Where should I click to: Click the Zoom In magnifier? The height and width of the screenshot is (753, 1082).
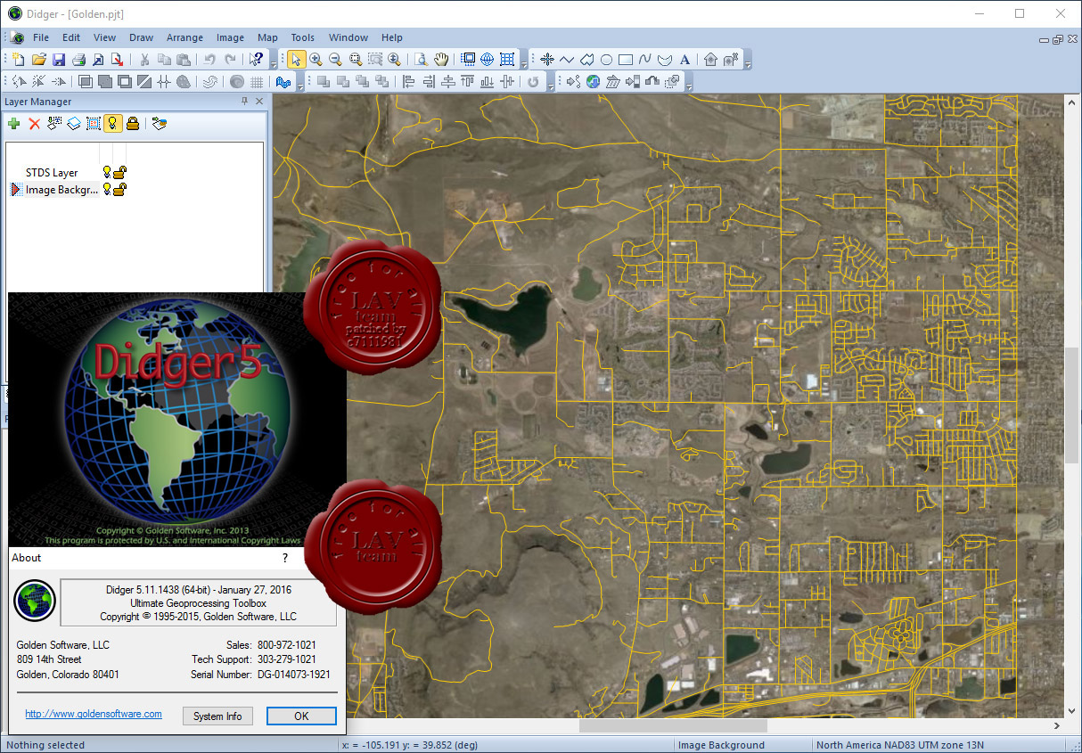tap(316, 60)
